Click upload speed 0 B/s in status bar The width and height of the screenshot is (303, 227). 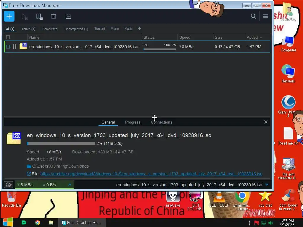click(49, 185)
